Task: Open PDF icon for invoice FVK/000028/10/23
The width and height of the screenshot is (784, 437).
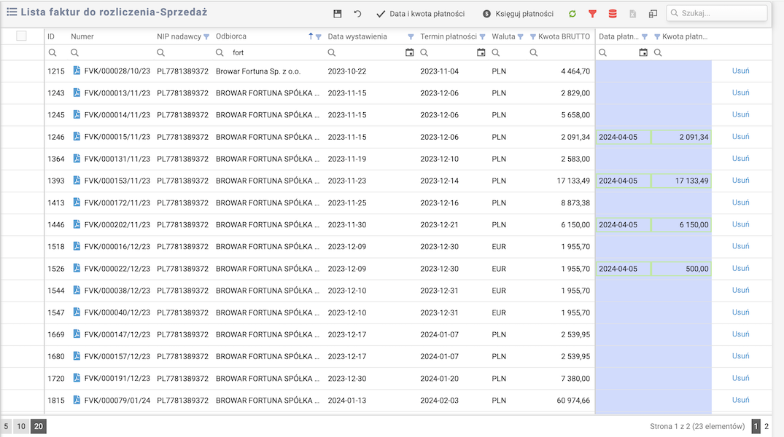Action: pyautogui.click(x=77, y=71)
